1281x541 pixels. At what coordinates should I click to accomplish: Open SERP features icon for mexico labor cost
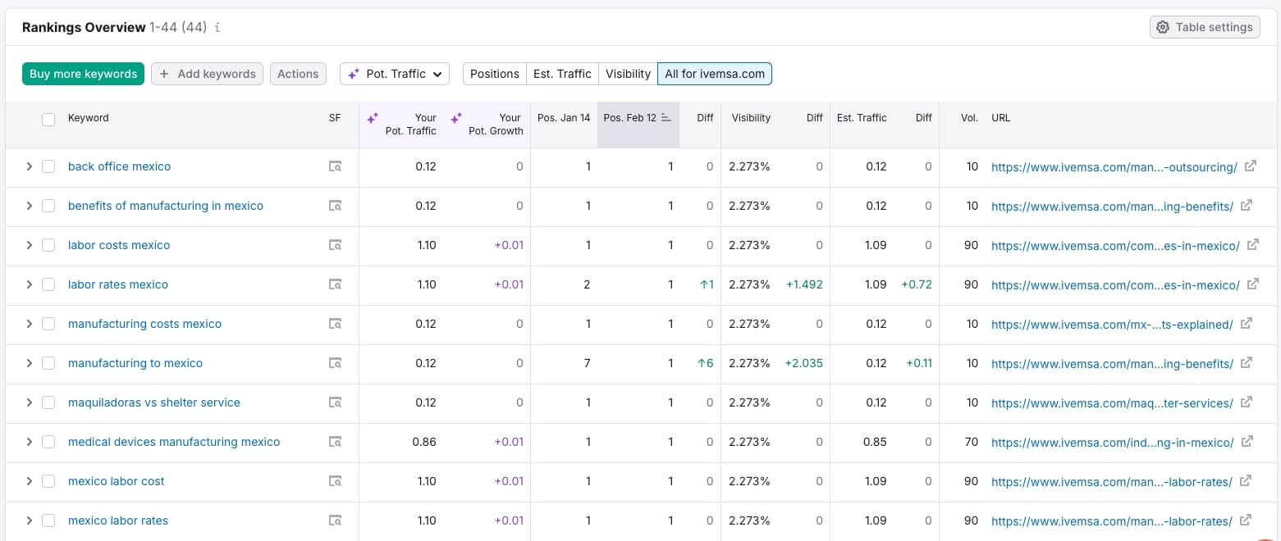[335, 481]
